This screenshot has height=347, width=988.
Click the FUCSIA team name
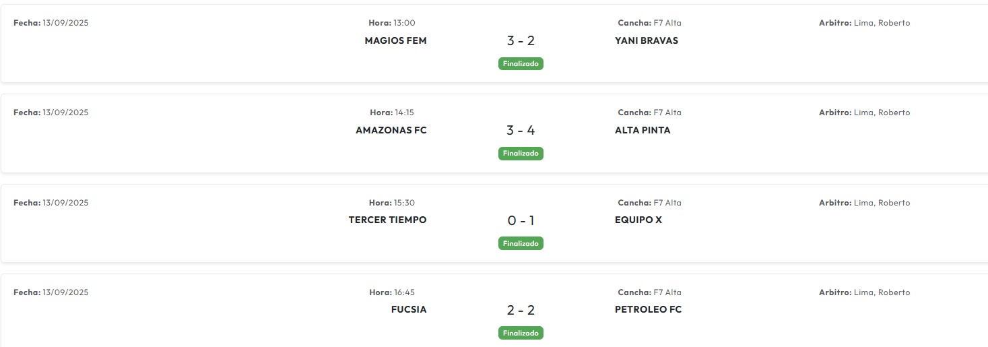click(x=408, y=310)
